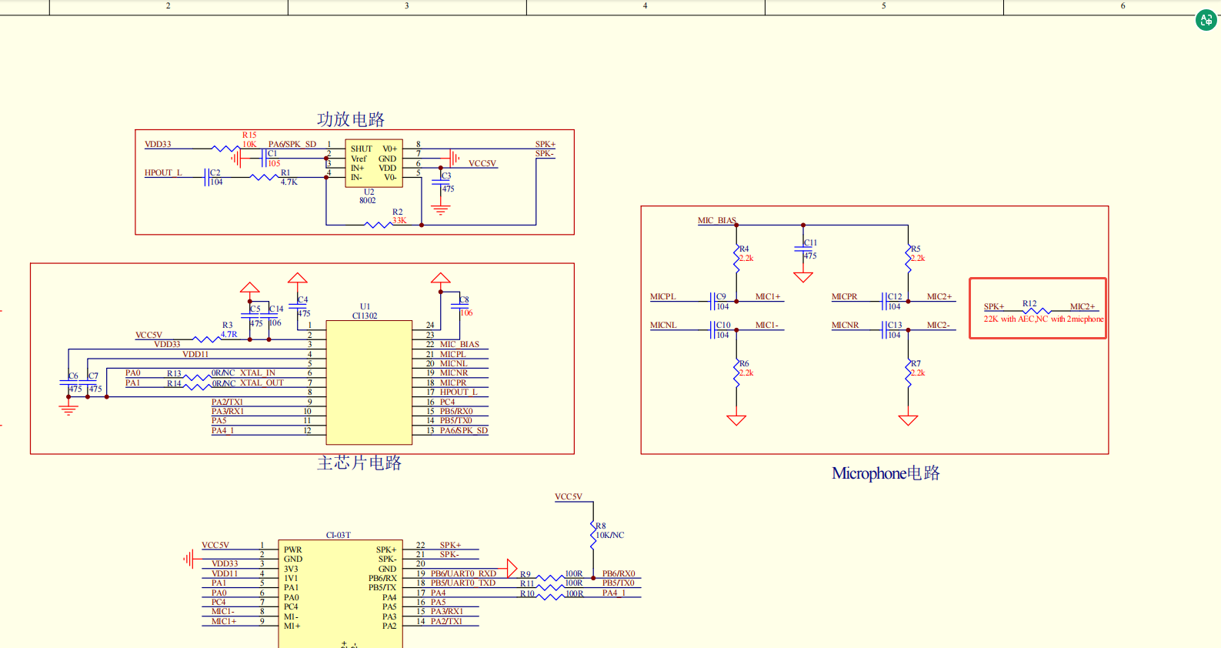Click the green translate icon
Screen dimensions: 1221x648
click(1206, 20)
